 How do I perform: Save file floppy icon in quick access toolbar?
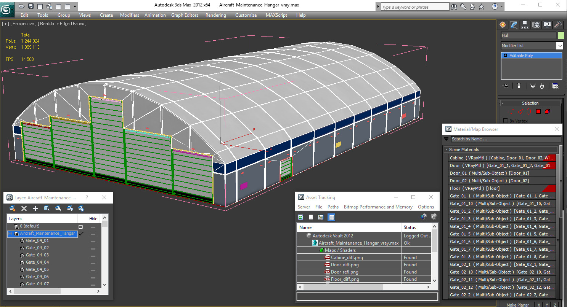click(x=31, y=6)
